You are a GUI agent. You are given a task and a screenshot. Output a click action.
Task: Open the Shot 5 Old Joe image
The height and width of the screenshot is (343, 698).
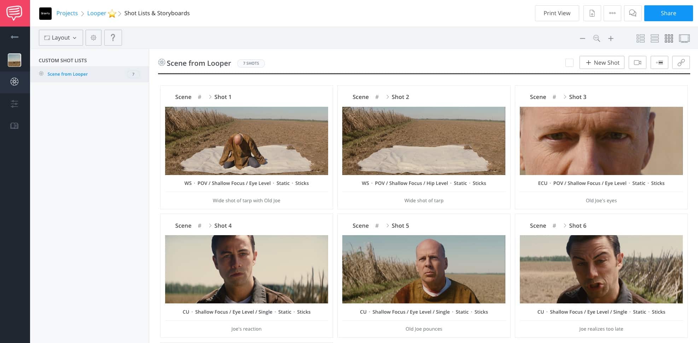click(424, 269)
